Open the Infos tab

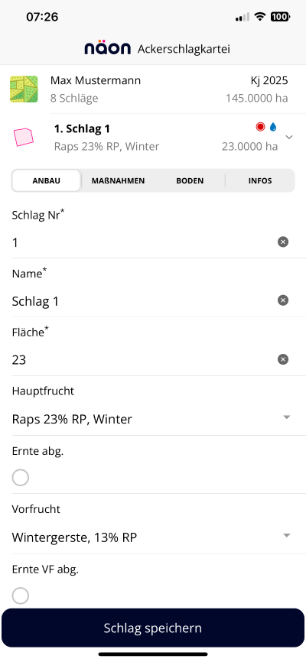pyautogui.click(x=260, y=180)
